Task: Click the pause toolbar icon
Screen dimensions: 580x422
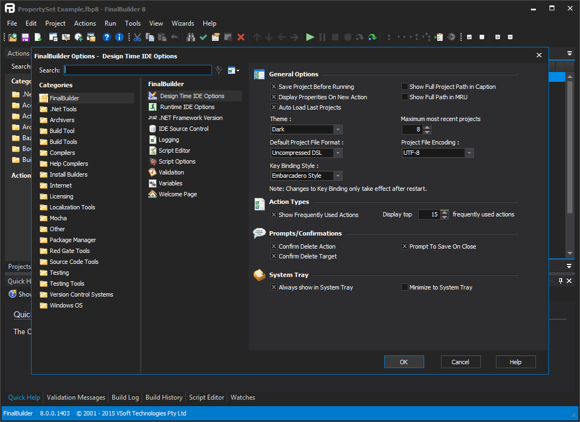Action: 323,37
